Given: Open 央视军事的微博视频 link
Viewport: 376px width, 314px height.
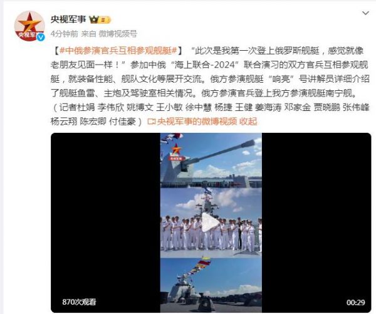Looking at the screenshot, I should click(x=197, y=121).
